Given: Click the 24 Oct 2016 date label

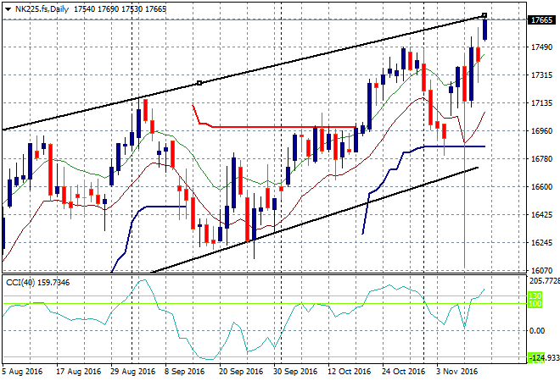Looking at the screenshot, I should [403, 372].
